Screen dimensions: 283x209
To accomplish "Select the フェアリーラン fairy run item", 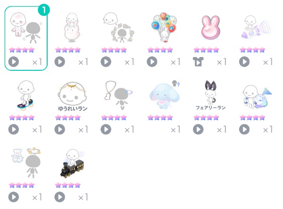I will tap(211, 95).
